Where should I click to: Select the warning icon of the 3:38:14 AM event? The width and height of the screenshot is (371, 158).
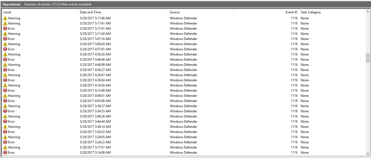point(5,127)
